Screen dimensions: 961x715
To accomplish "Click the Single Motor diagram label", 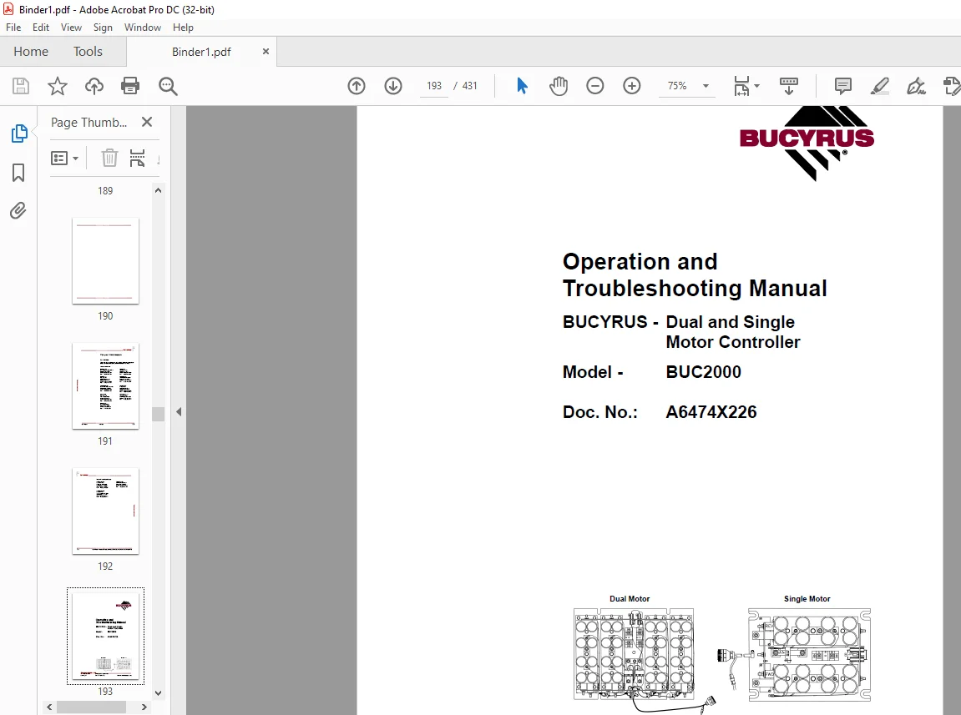I will pyautogui.click(x=807, y=598).
